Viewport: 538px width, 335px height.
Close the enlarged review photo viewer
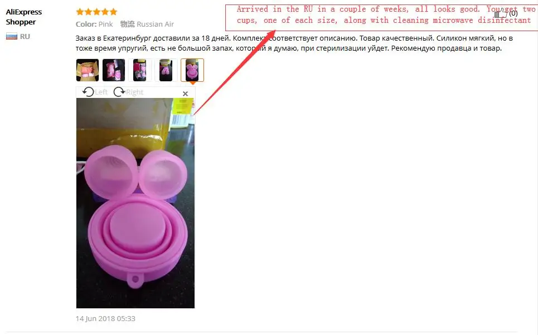click(185, 93)
